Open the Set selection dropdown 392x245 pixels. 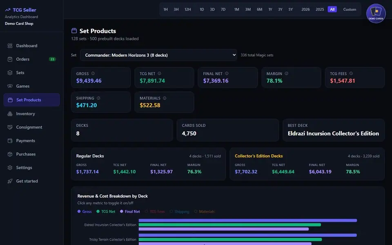(158, 55)
